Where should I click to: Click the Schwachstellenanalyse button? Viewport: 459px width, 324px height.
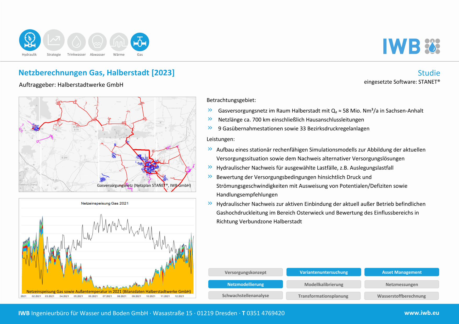(x=245, y=296)
